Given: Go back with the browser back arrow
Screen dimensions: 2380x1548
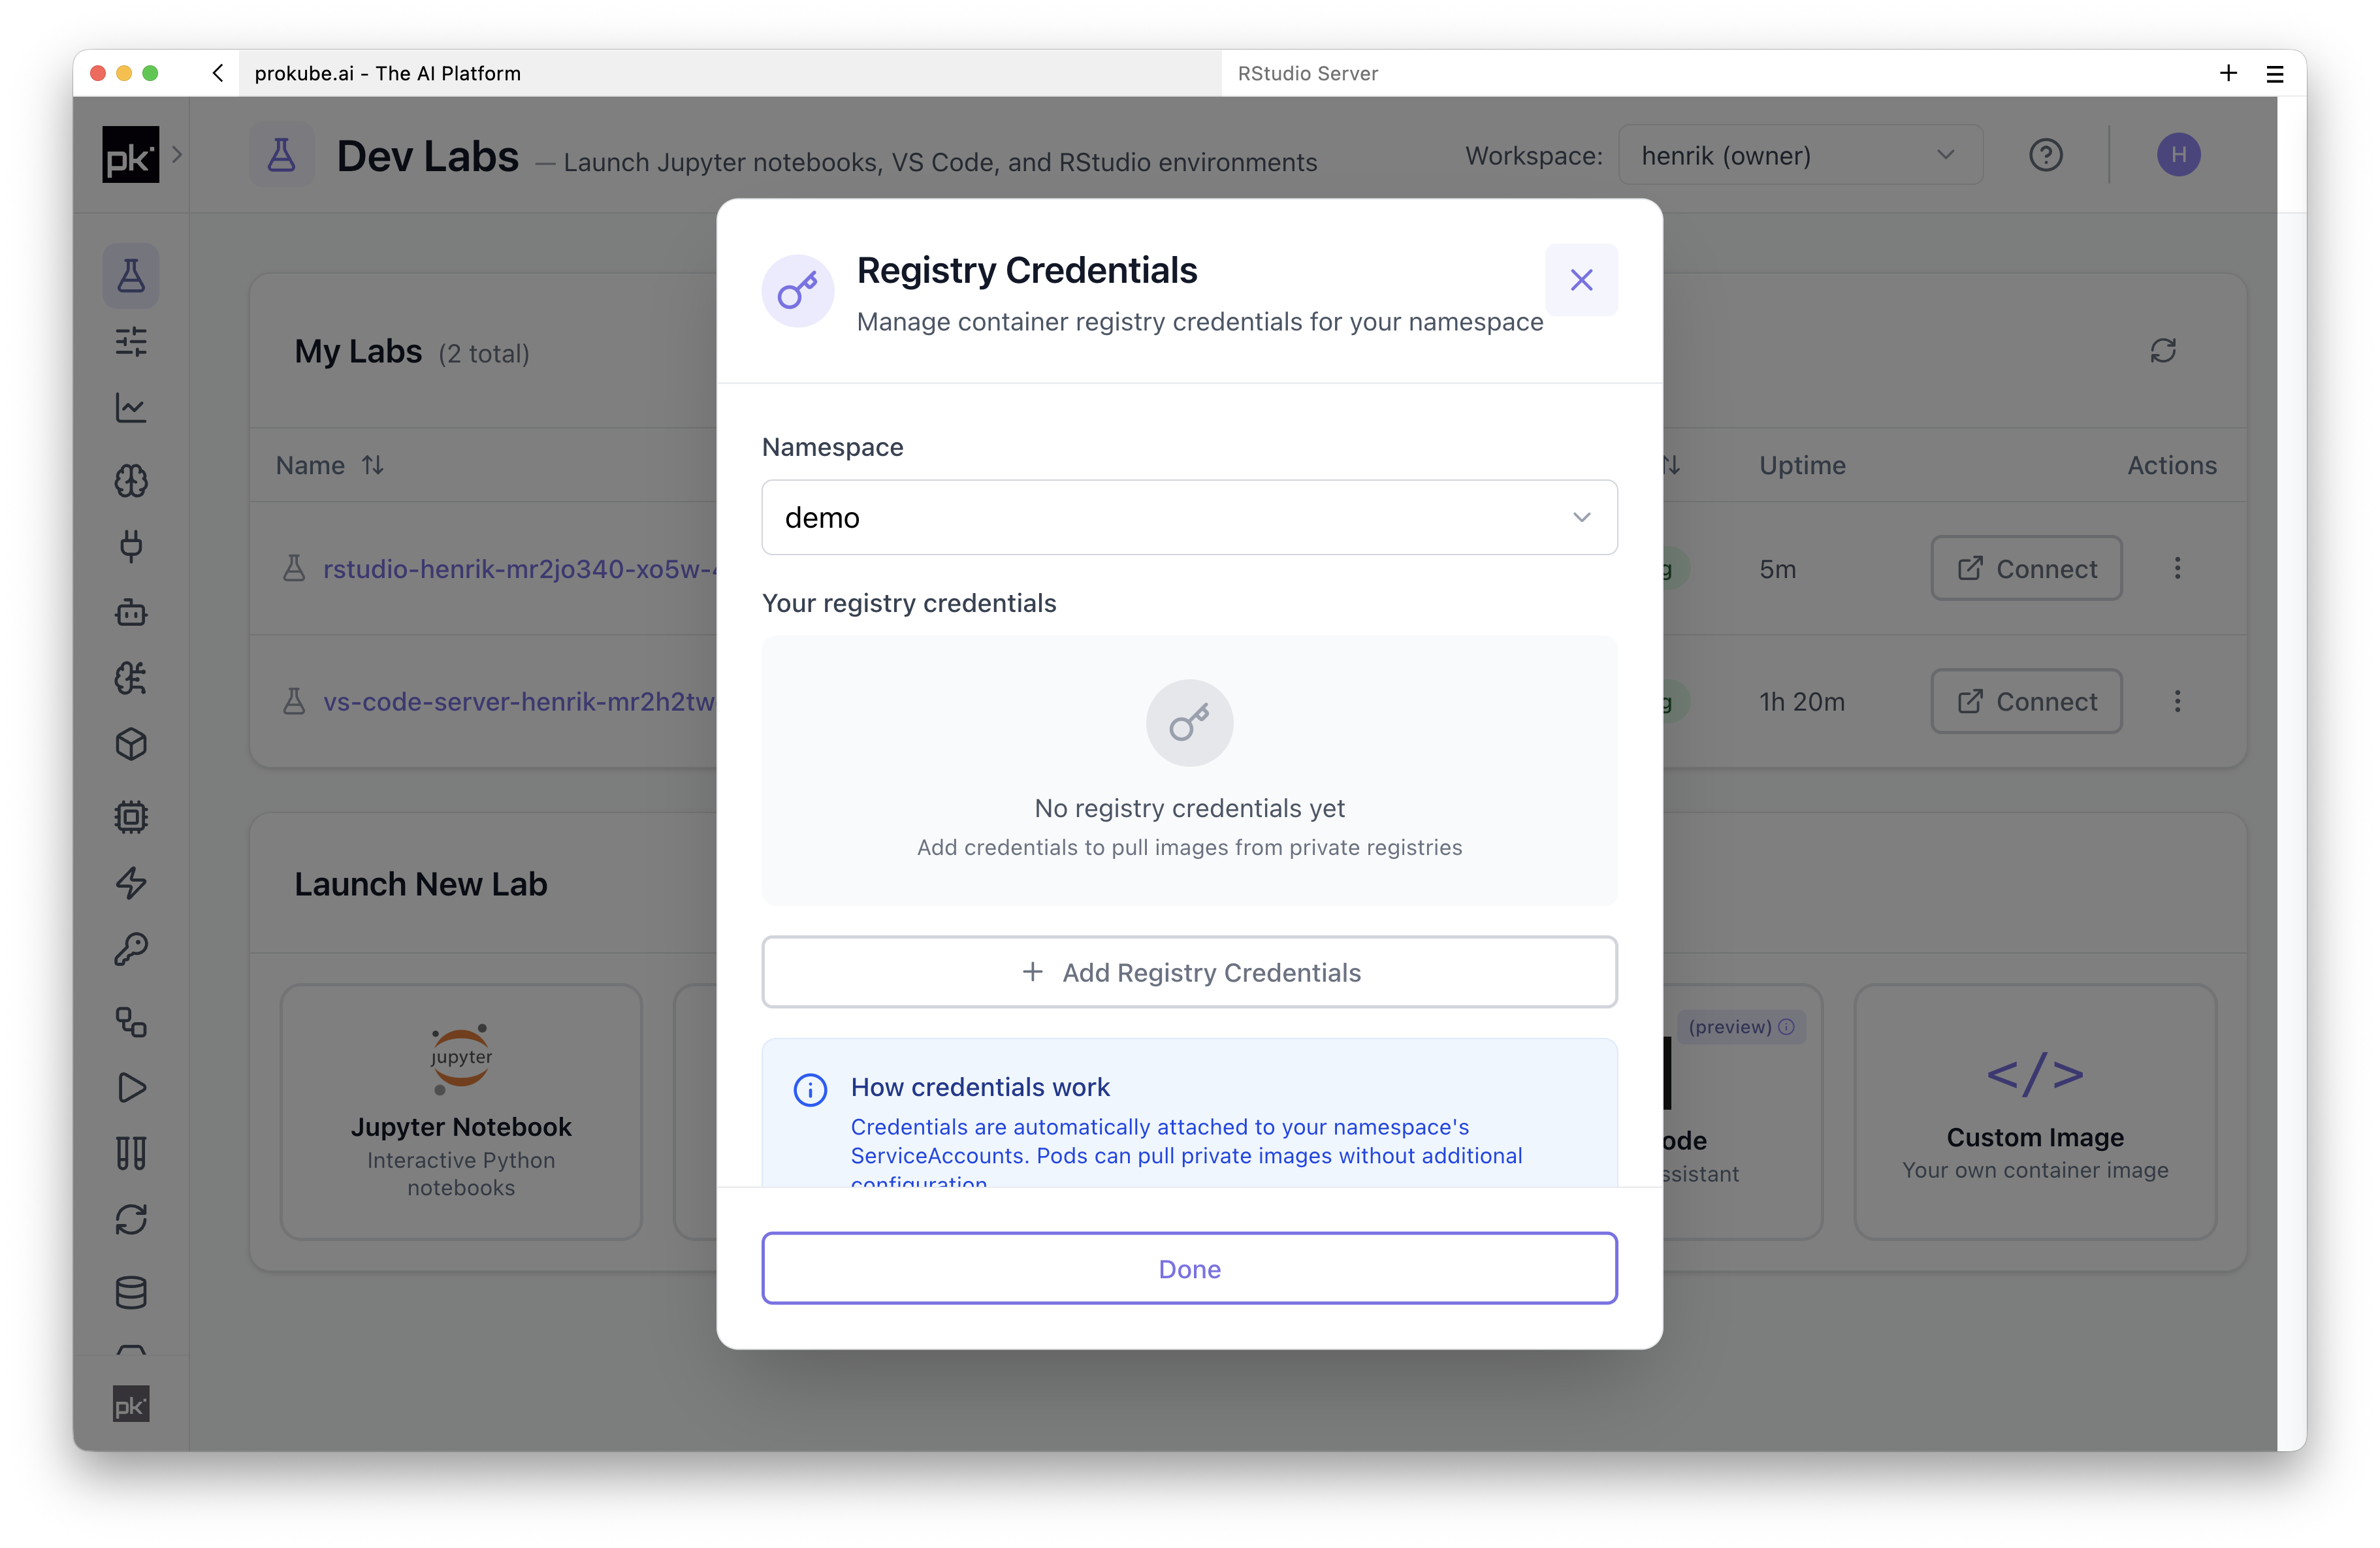Looking at the screenshot, I should coord(217,73).
